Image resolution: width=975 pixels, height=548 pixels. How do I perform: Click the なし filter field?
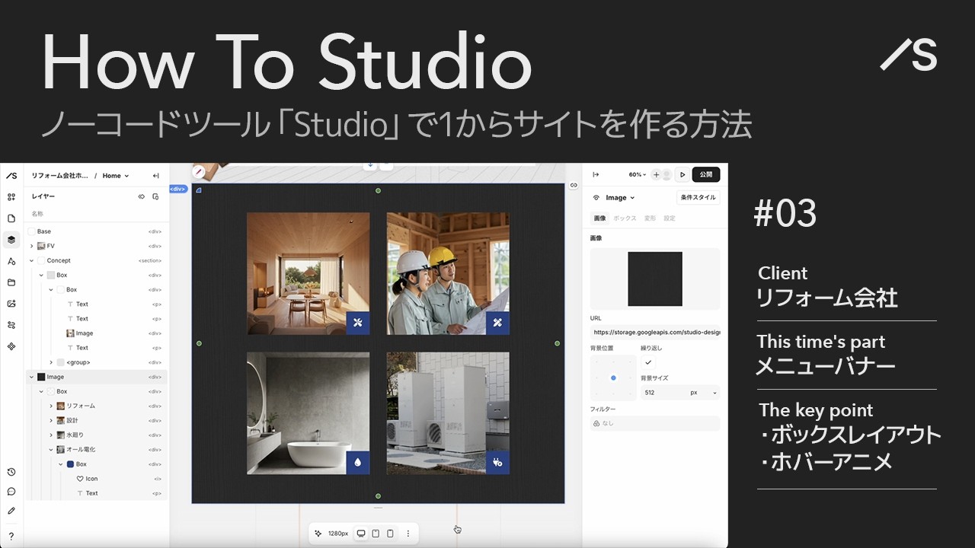[x=655, y=423]
